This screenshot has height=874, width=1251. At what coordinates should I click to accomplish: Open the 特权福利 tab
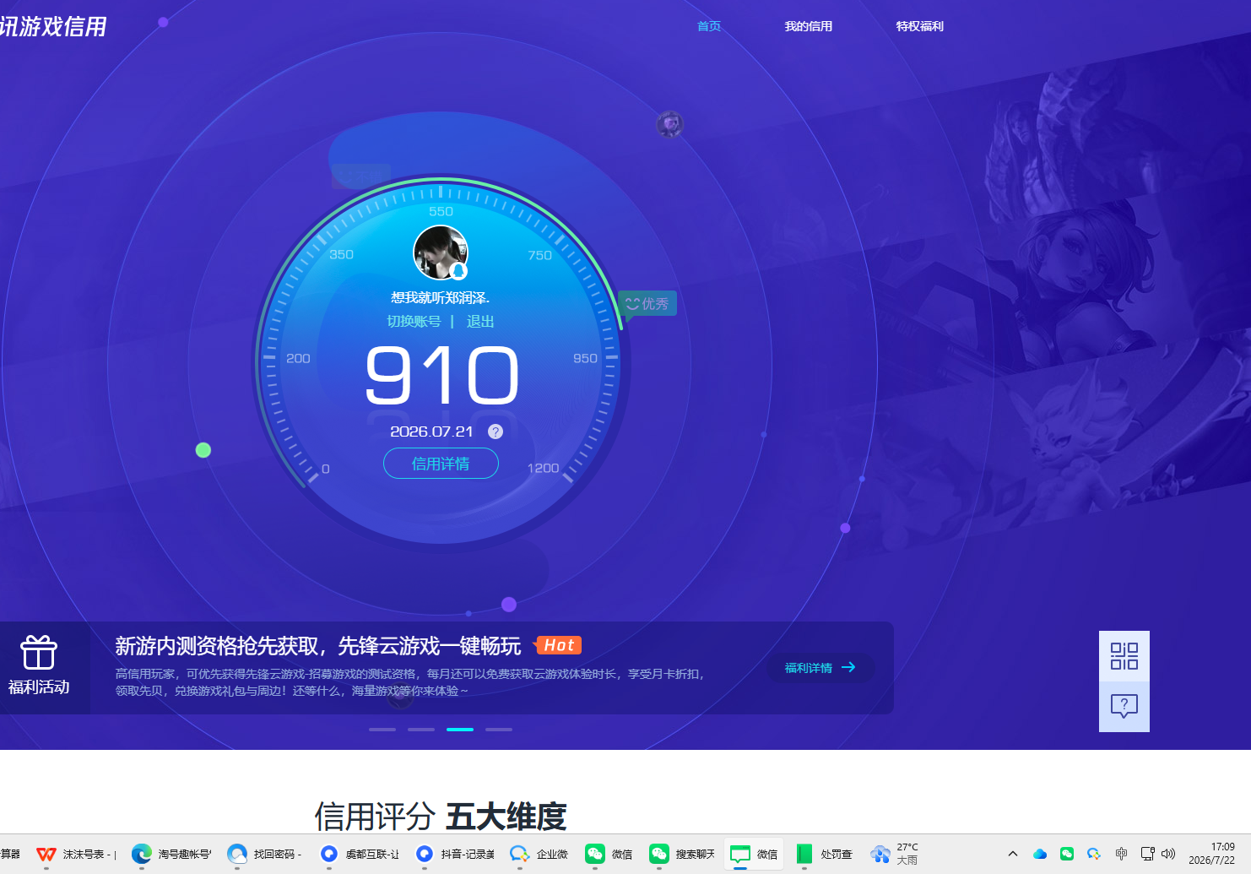919,26
